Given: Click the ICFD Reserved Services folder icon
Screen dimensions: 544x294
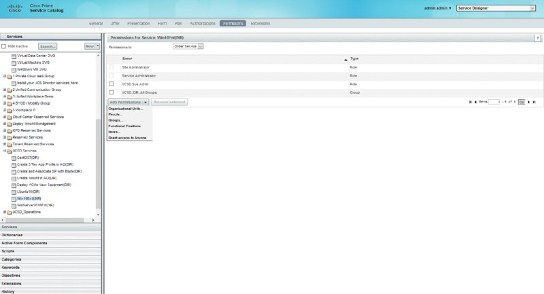Looking at the screenshot, I should click(x=10, y=131).
